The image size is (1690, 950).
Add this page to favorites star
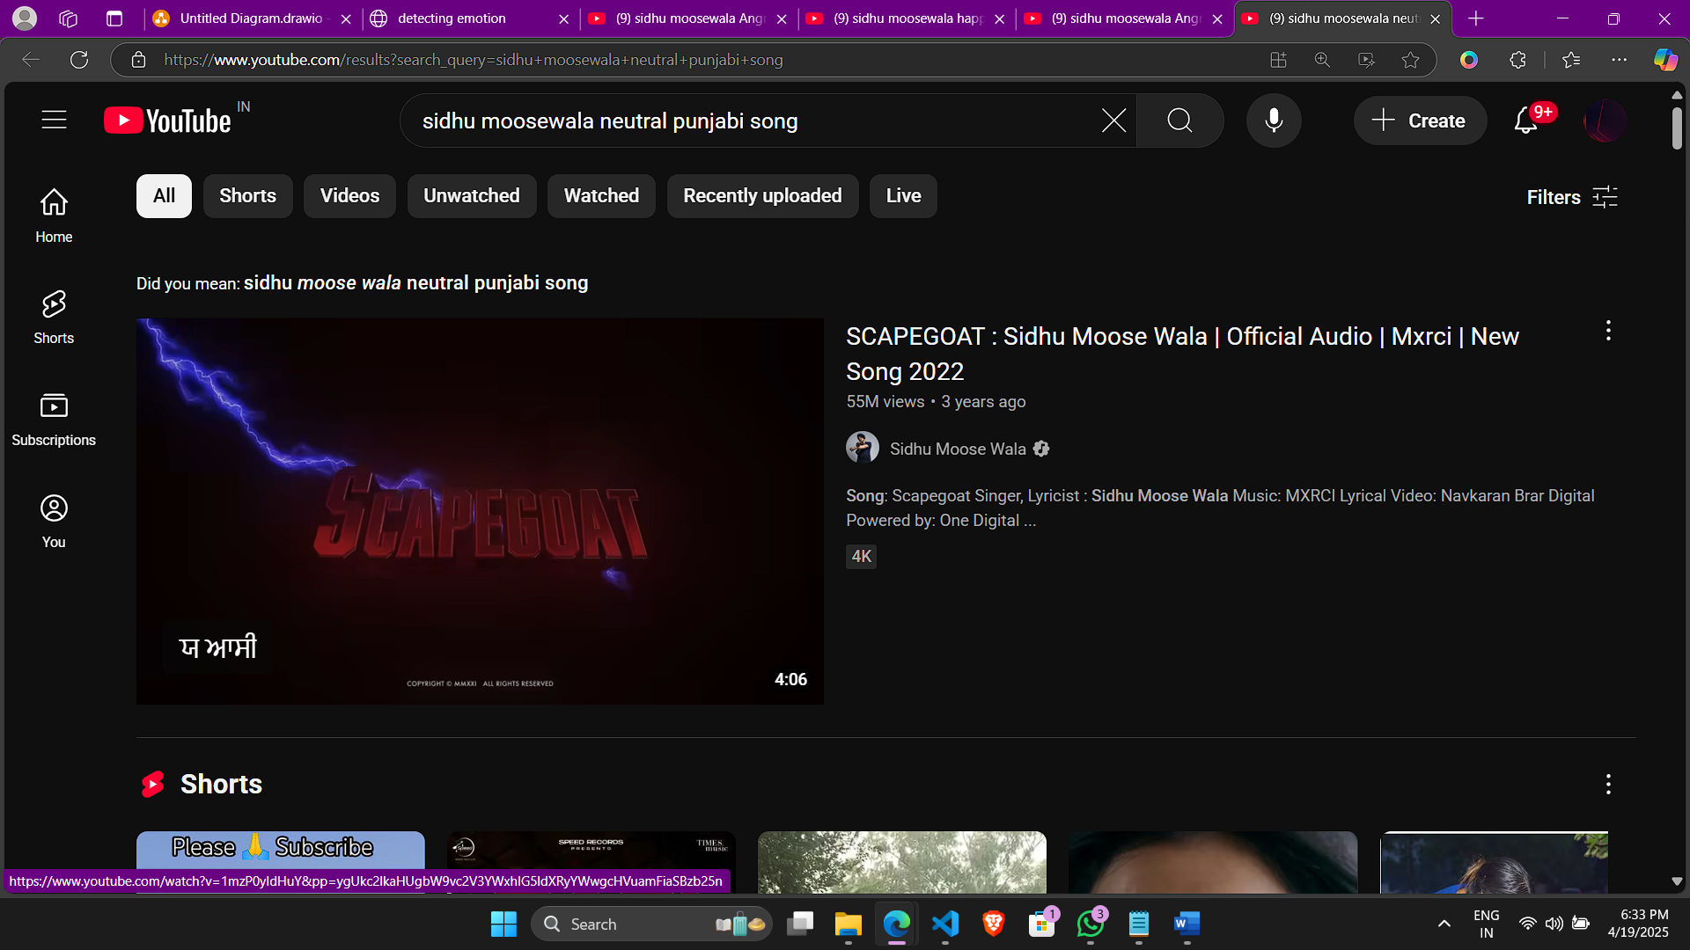pyautogui.click(x=1410, y=60)
